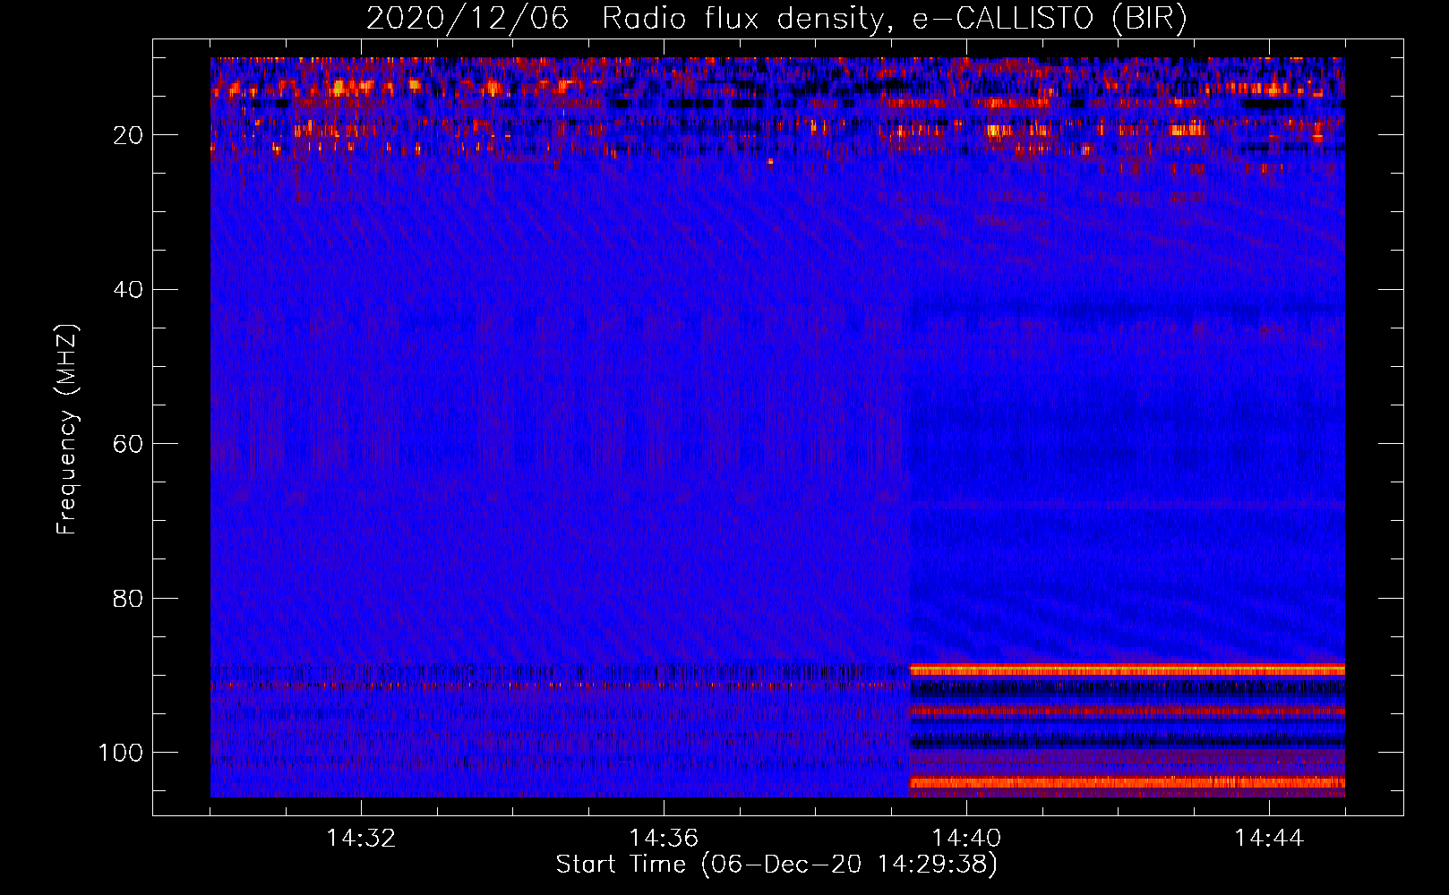Click the 80 MHz frequency tick label
This screenshot has width=1449, height=895.
pyautogui.click(x=128, y=598)
